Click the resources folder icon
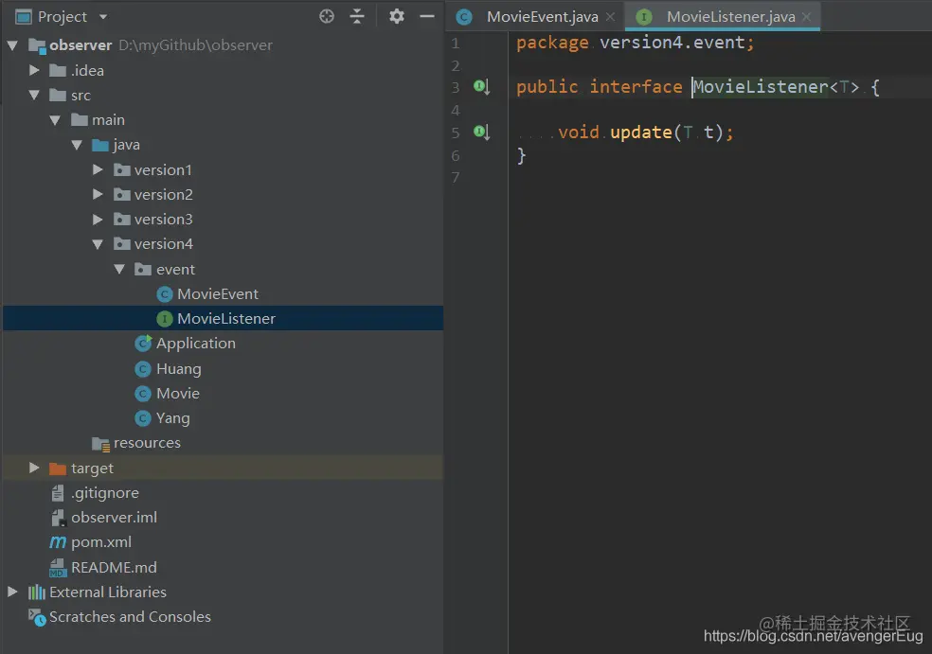The image size is (932, 654). pyautogui.click(x=101, y=443)
